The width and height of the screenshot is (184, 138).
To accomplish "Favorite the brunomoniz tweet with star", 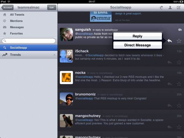I will (179, 105).
